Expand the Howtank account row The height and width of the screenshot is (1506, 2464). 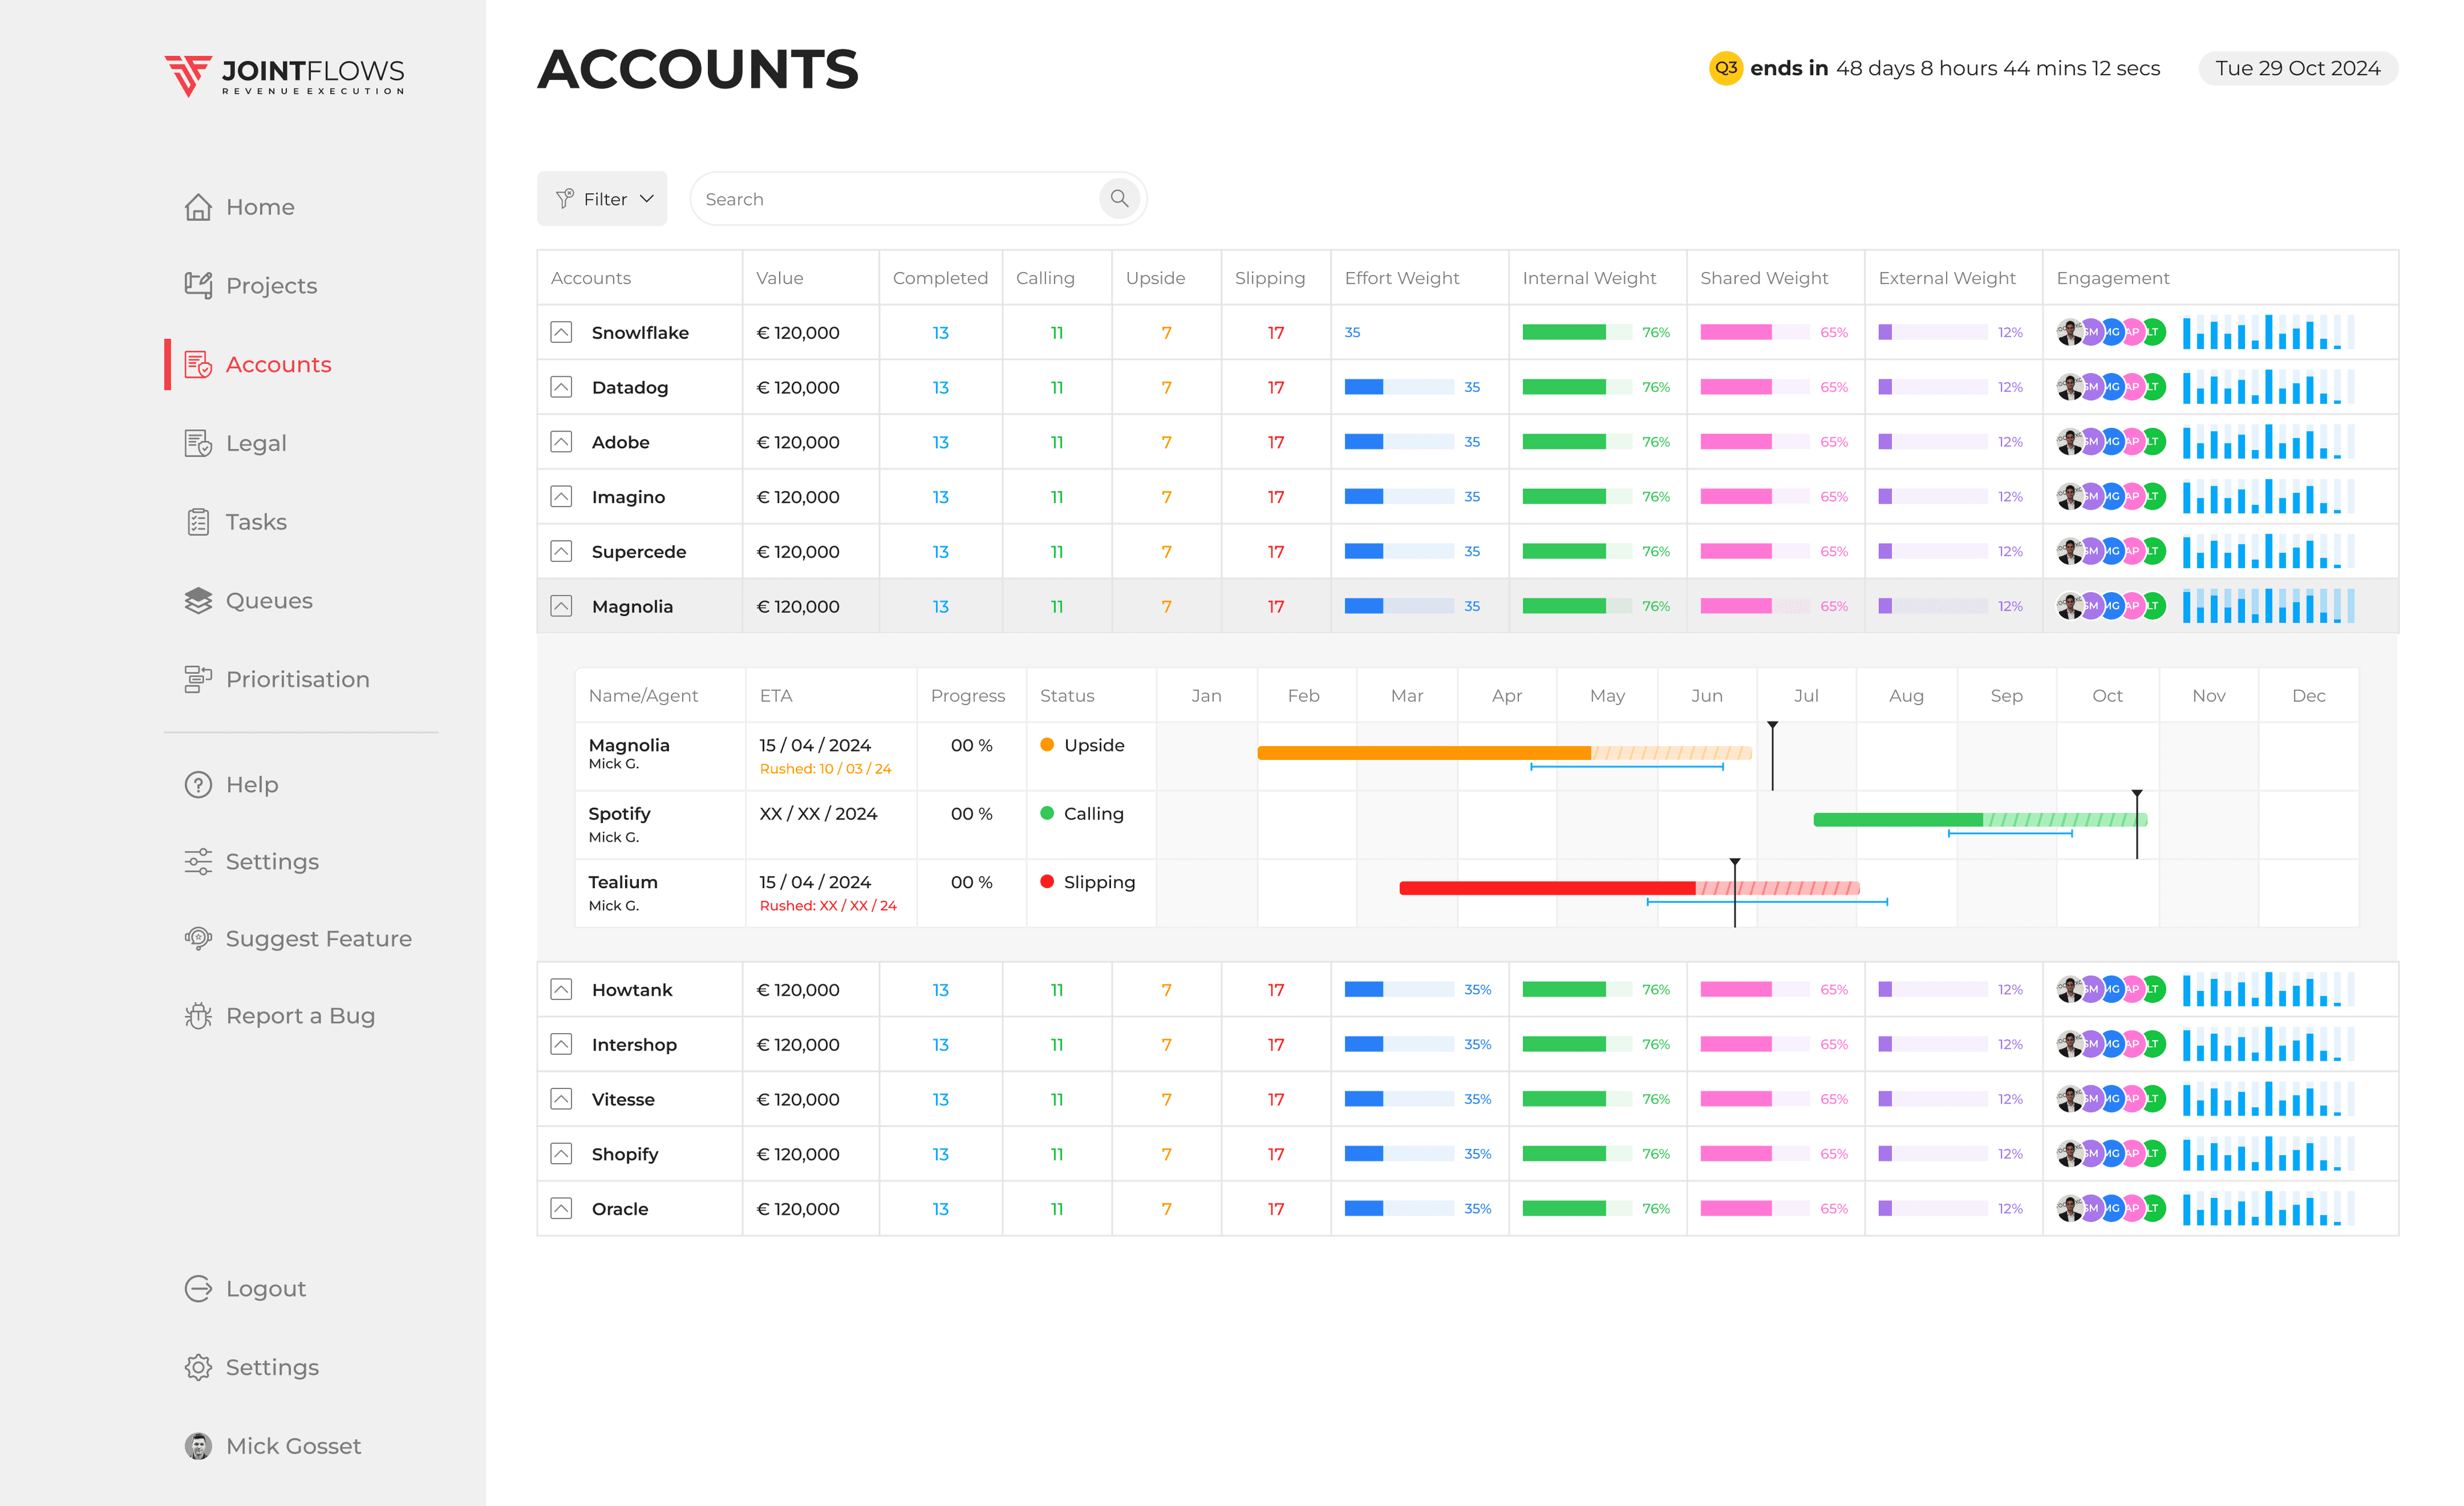(x=561, y=990)
